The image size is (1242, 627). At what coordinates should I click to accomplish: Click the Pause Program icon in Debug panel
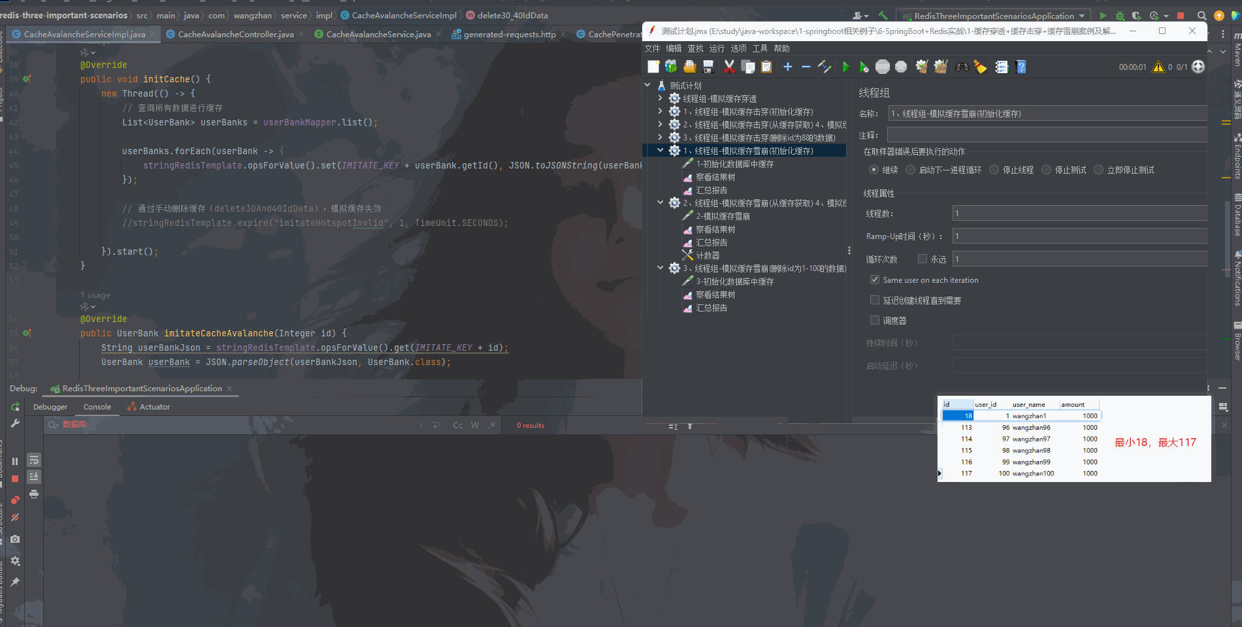click(15, 461)
